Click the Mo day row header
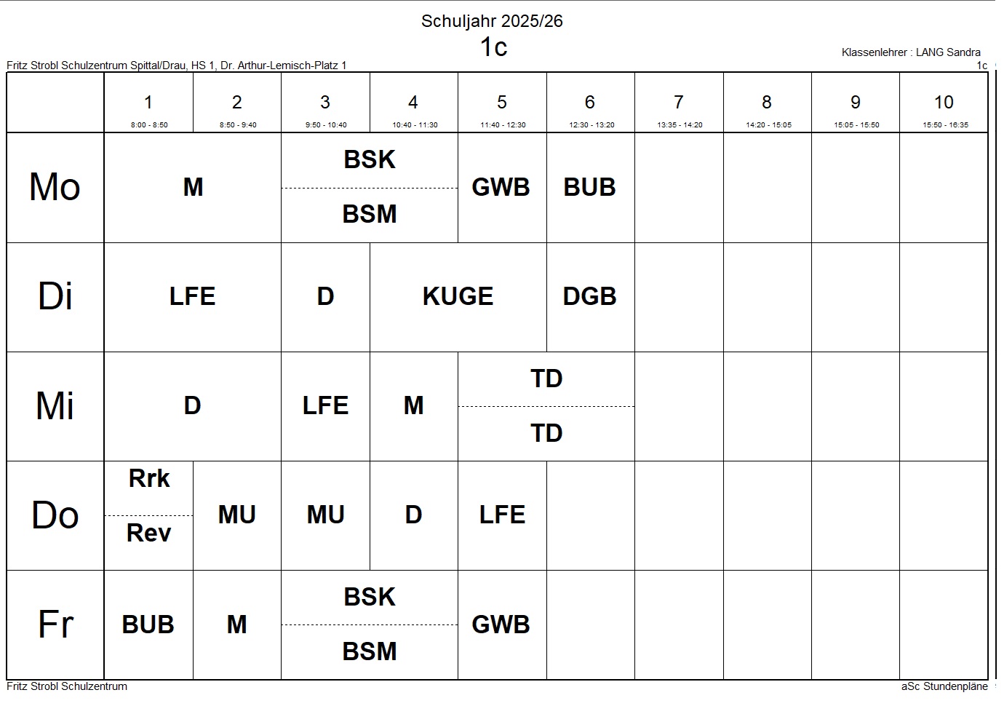The height and width of the screenshot is (706, 1004). [x=55, y=188]
